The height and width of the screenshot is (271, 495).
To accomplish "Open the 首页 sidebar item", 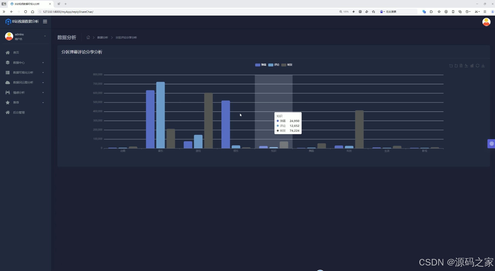I will [x=16, y=52].
